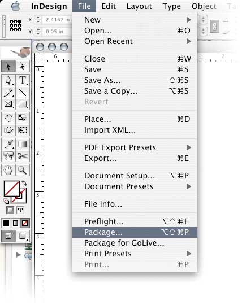Open the InDesign application menu
Viewport: 242px width, 305px height.
tap(49, 6)
